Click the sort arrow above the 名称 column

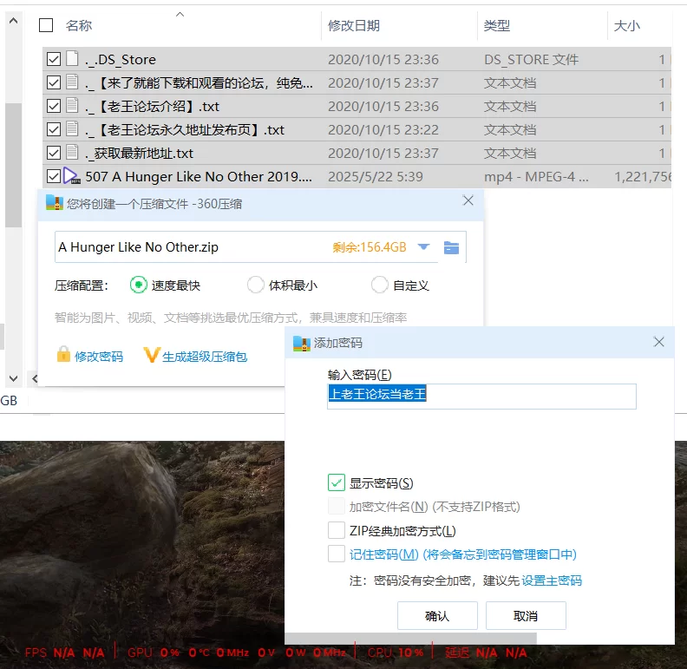(180, 15)
